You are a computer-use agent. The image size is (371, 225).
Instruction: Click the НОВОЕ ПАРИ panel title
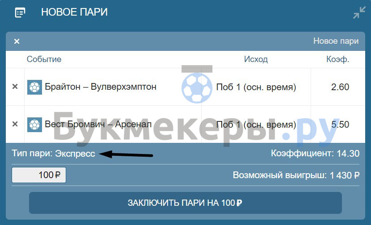point(74,12)
